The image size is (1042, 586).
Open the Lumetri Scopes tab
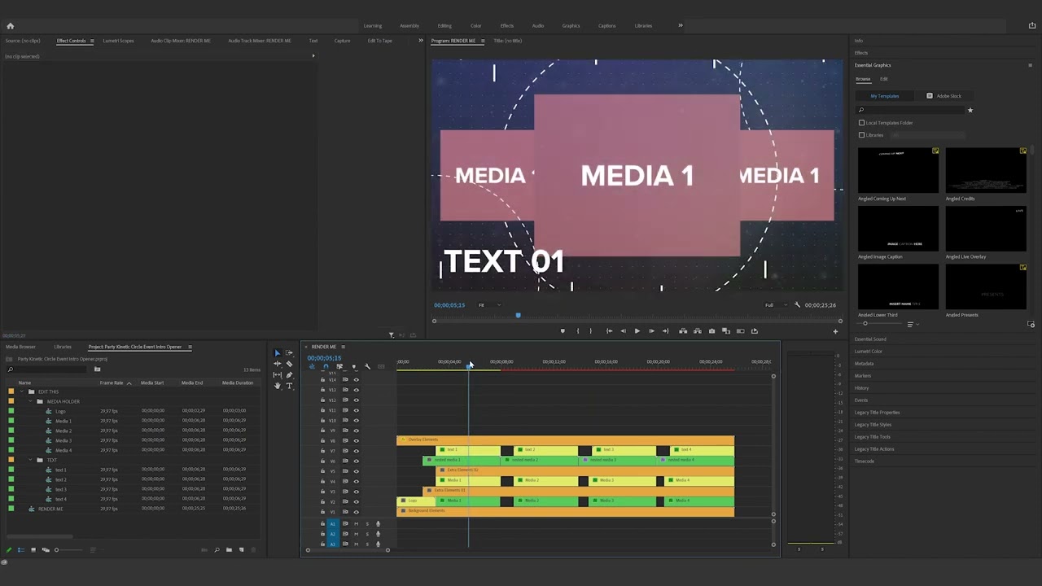(118, 41)
